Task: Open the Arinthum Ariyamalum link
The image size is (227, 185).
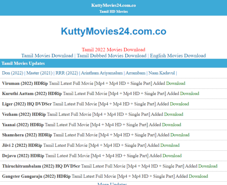Action: (102, 73)
